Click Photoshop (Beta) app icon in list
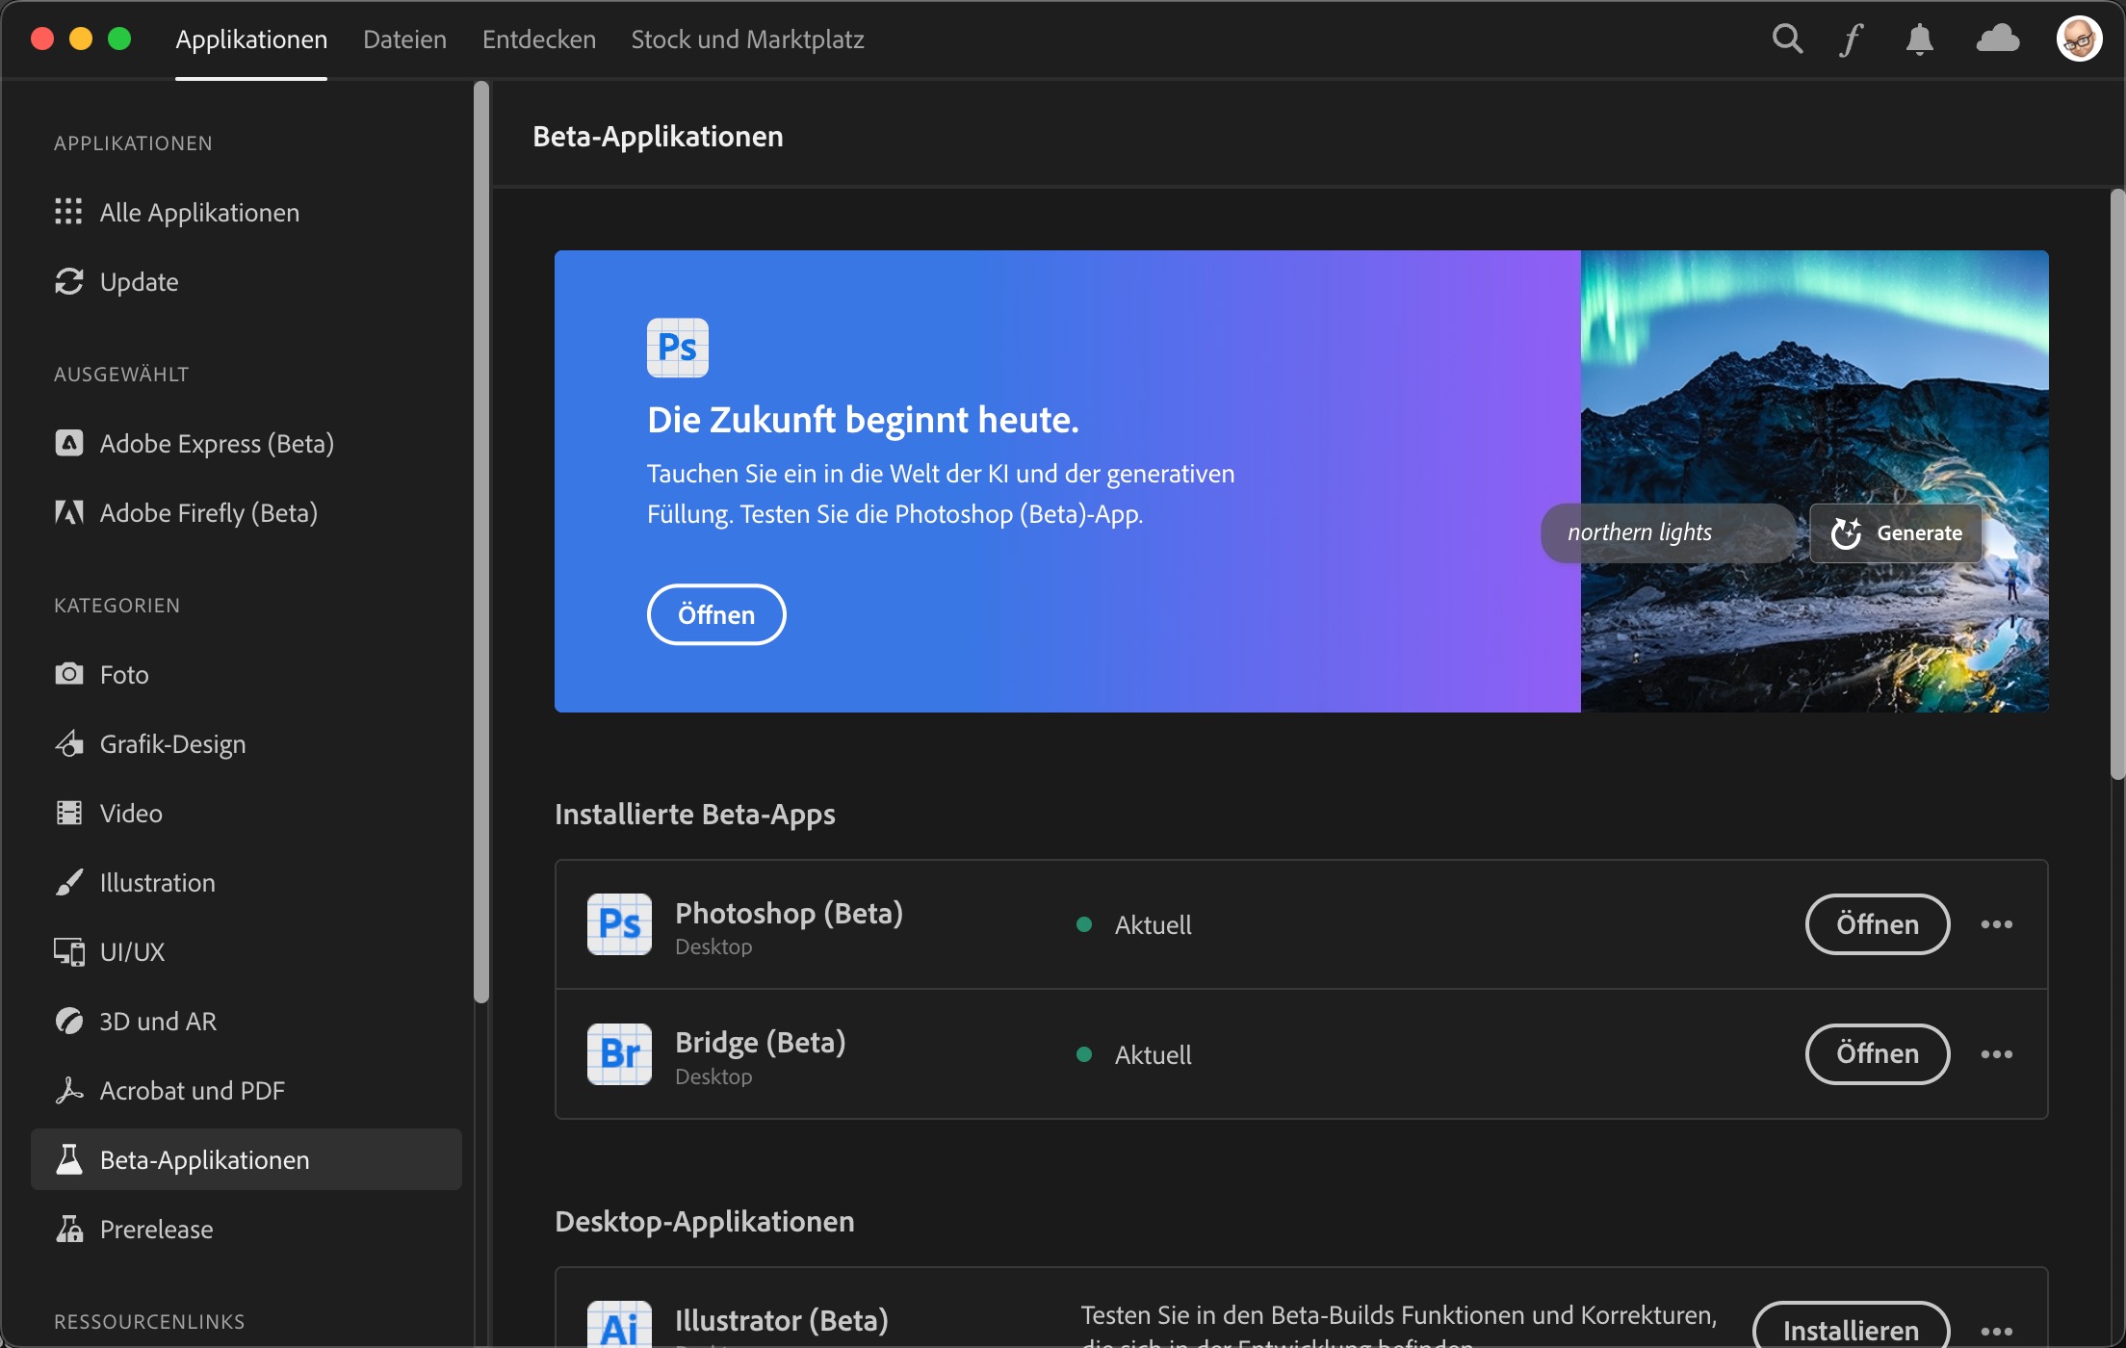Image resolution: width=2126 pixels, height=1348 pixels. [619, 924]
